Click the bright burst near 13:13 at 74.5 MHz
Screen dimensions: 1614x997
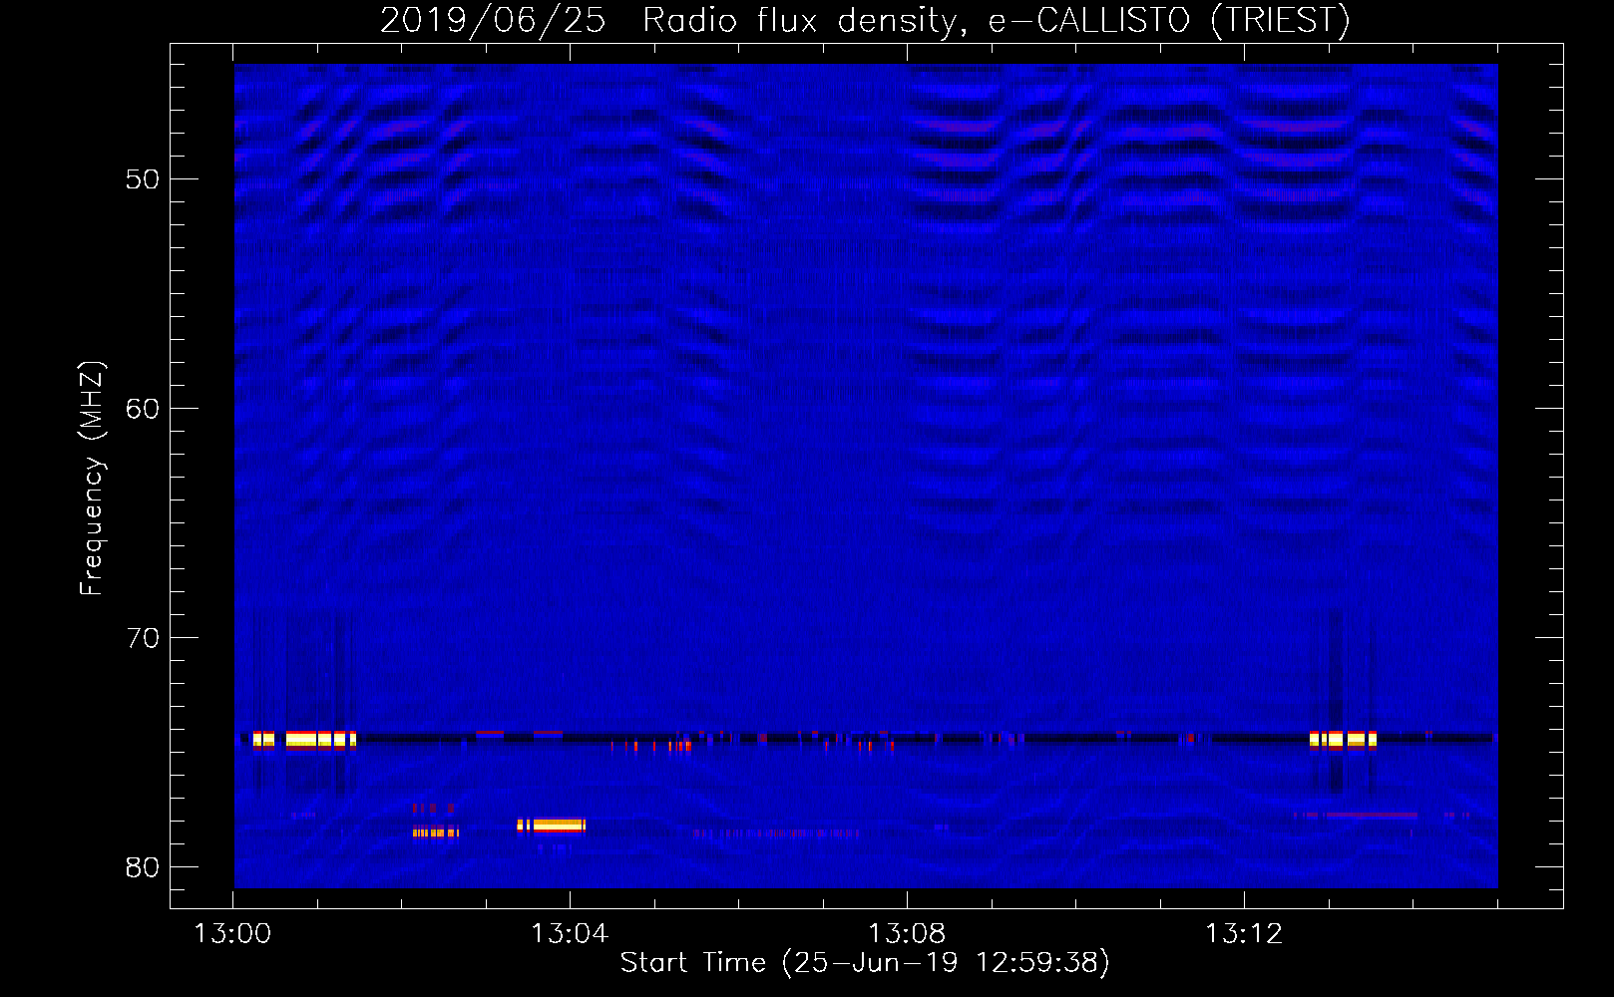(x=1343, y=739)
